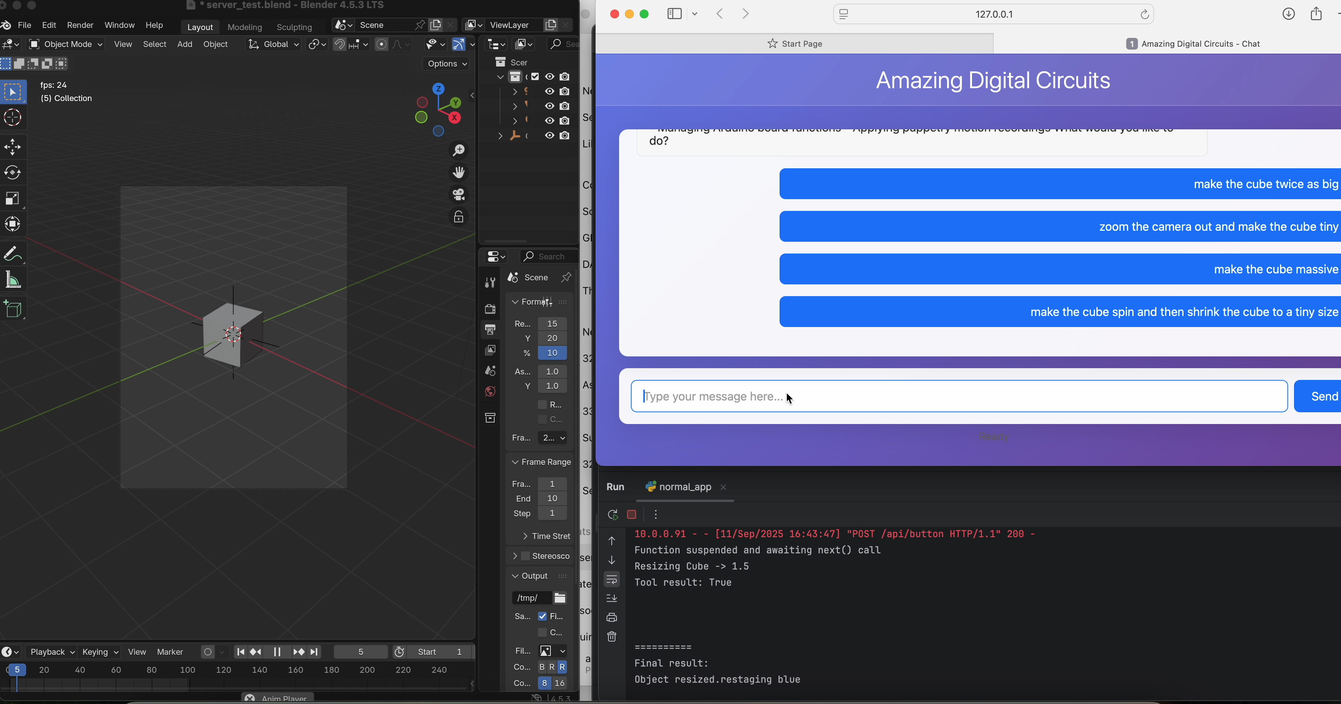
Task: Click the stop process button in Run panel
Action: pyautogui.click(x=632, y=515)
